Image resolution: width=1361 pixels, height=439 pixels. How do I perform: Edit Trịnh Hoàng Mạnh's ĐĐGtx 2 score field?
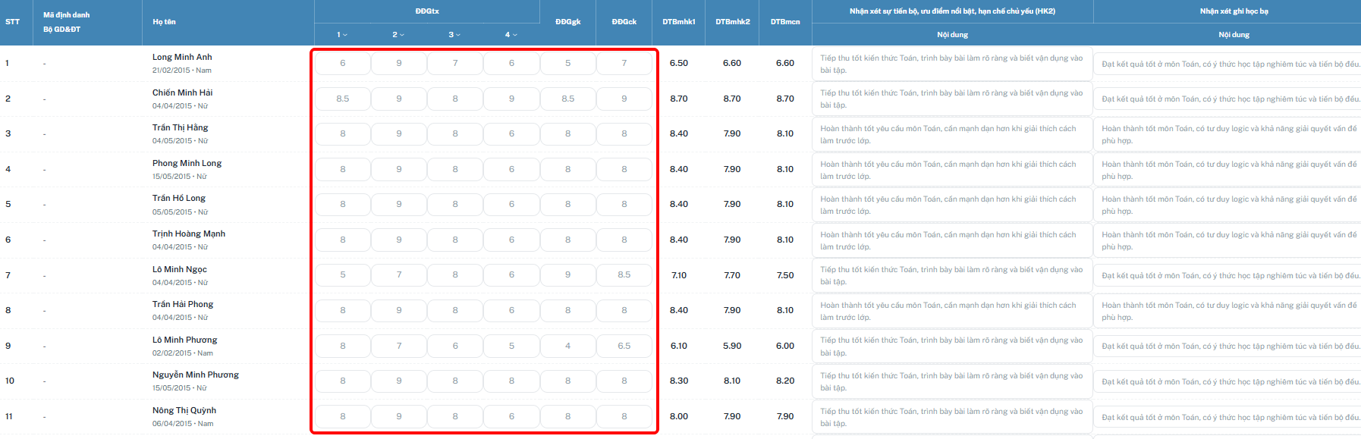click(x=399, y=240)
